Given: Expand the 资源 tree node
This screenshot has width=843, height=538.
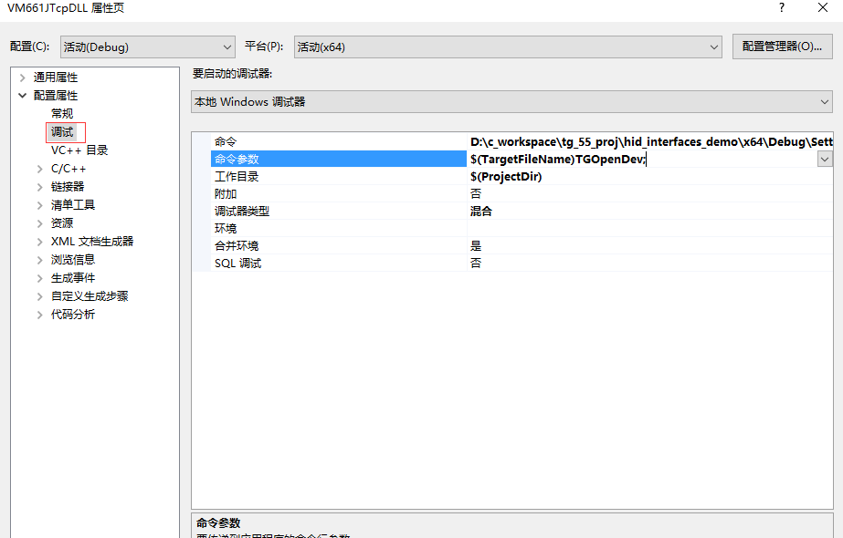Looking at the screenshot, I should 40,224.
